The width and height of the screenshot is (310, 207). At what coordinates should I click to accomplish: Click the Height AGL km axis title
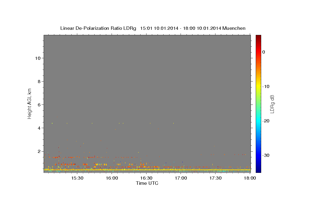click(29, 103)
